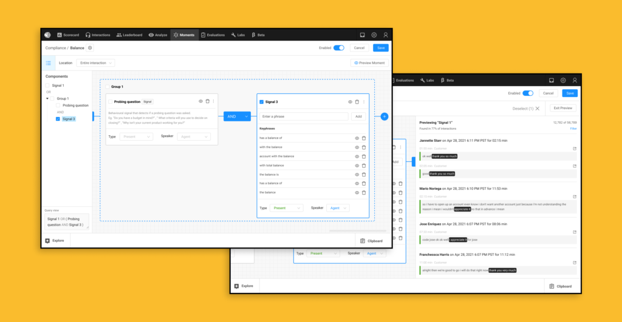Click the 'Enter a phrase' input field
The height and width of the screenshot is (322, 622).
(304, 116)
